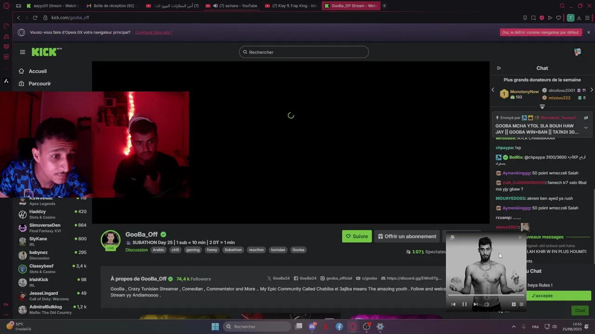Open the X GooBa24 social link
Screen dimensions: 595x334
click(278, 278)
